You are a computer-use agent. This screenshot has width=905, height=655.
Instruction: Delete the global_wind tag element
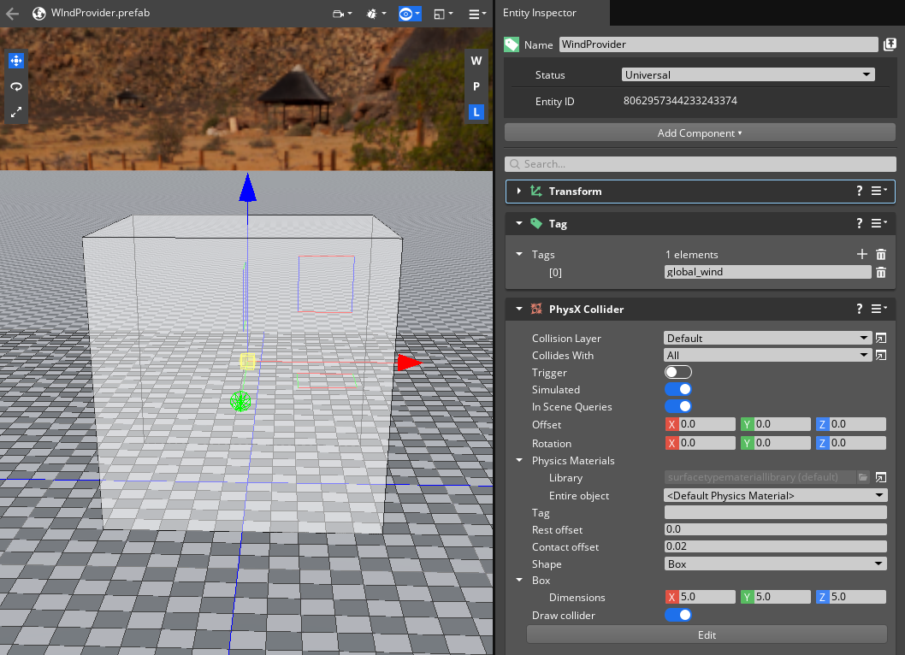881,273
